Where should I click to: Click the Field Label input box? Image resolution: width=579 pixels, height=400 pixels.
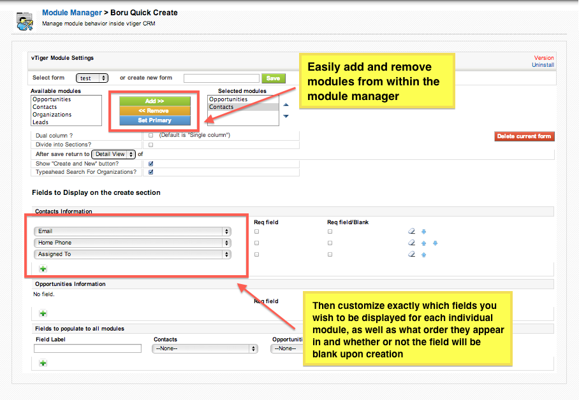[x=87, y=348]
